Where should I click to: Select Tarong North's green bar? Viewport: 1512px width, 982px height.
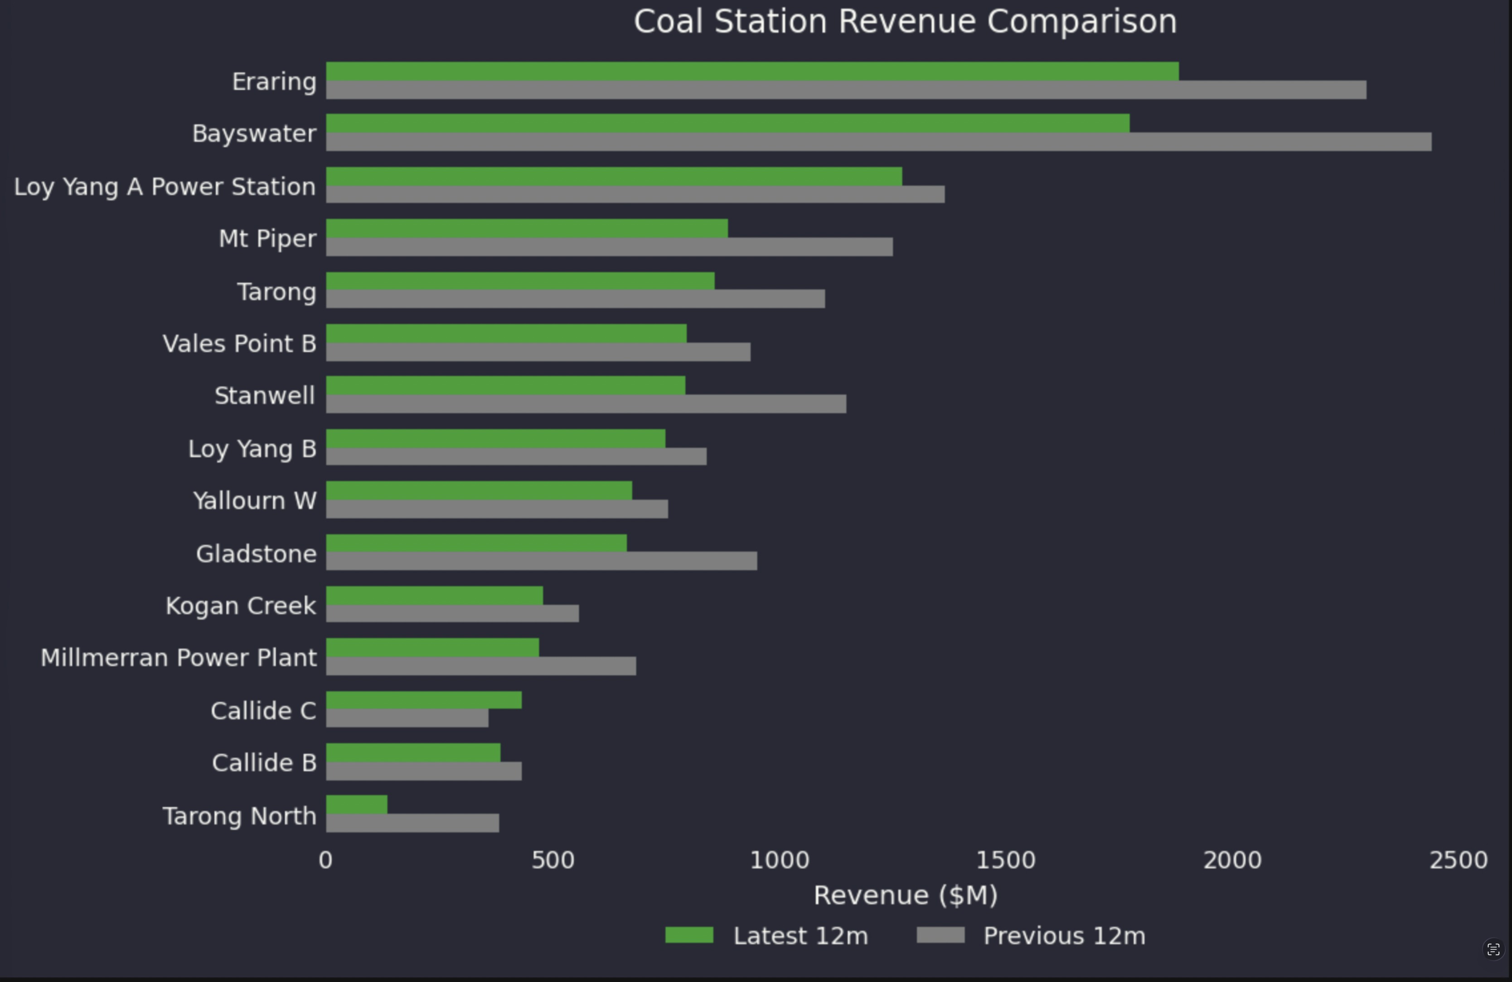[356, 805]
